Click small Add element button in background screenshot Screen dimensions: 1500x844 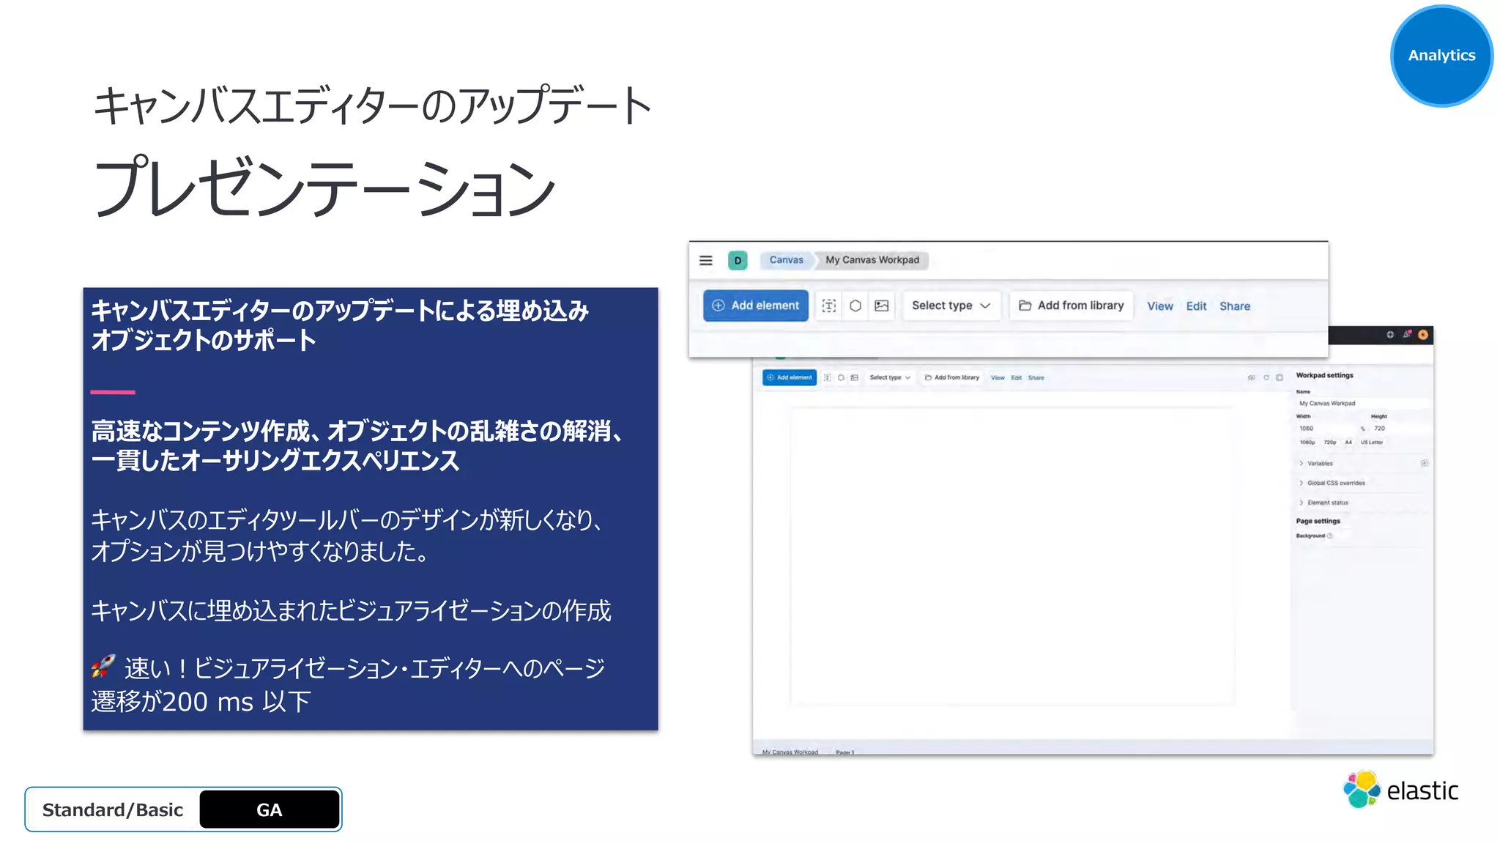pyautogui.click(x=789, y=377)
